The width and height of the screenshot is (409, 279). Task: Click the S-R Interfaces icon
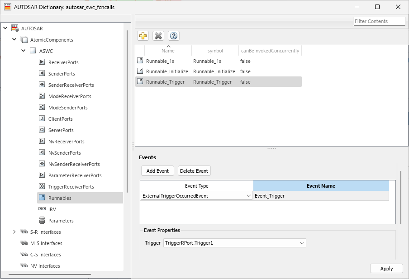(24, 232)
